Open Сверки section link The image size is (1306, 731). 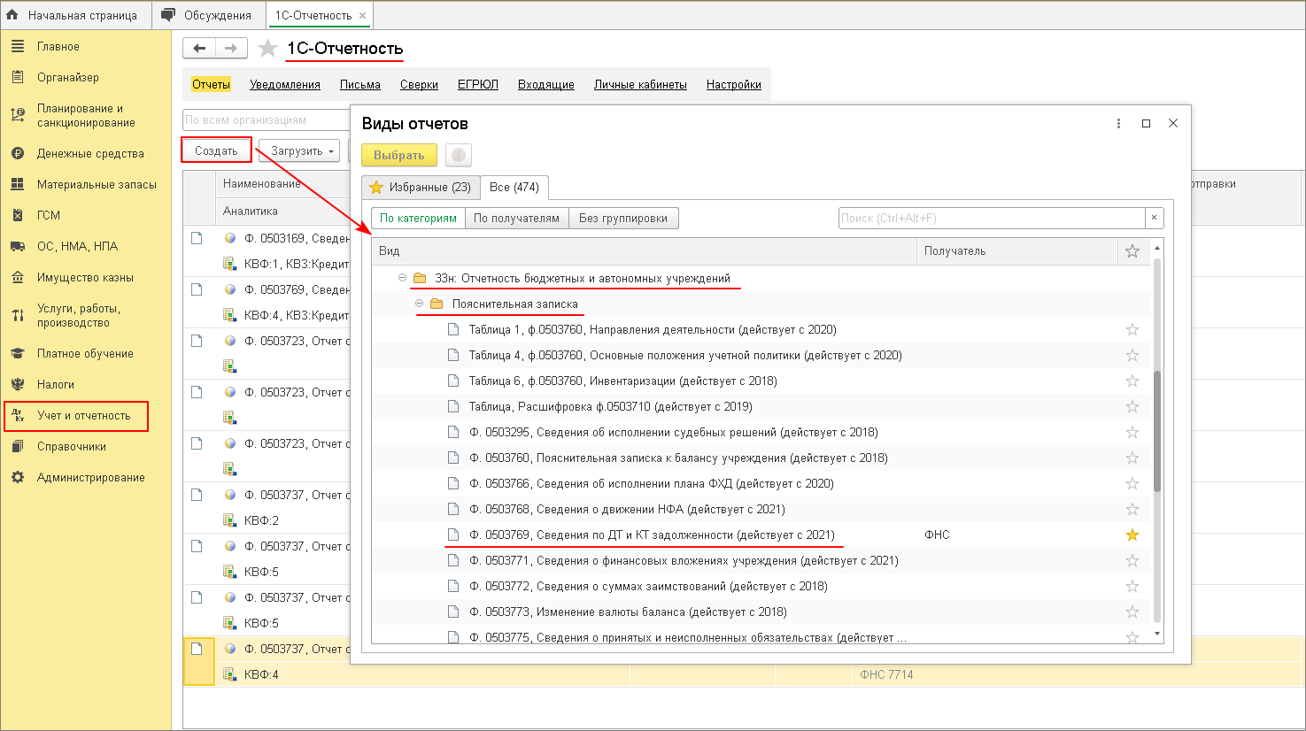pyautogui.click(x=419, y=85)
